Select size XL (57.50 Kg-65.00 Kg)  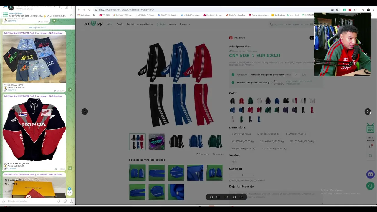pos(243,141)
